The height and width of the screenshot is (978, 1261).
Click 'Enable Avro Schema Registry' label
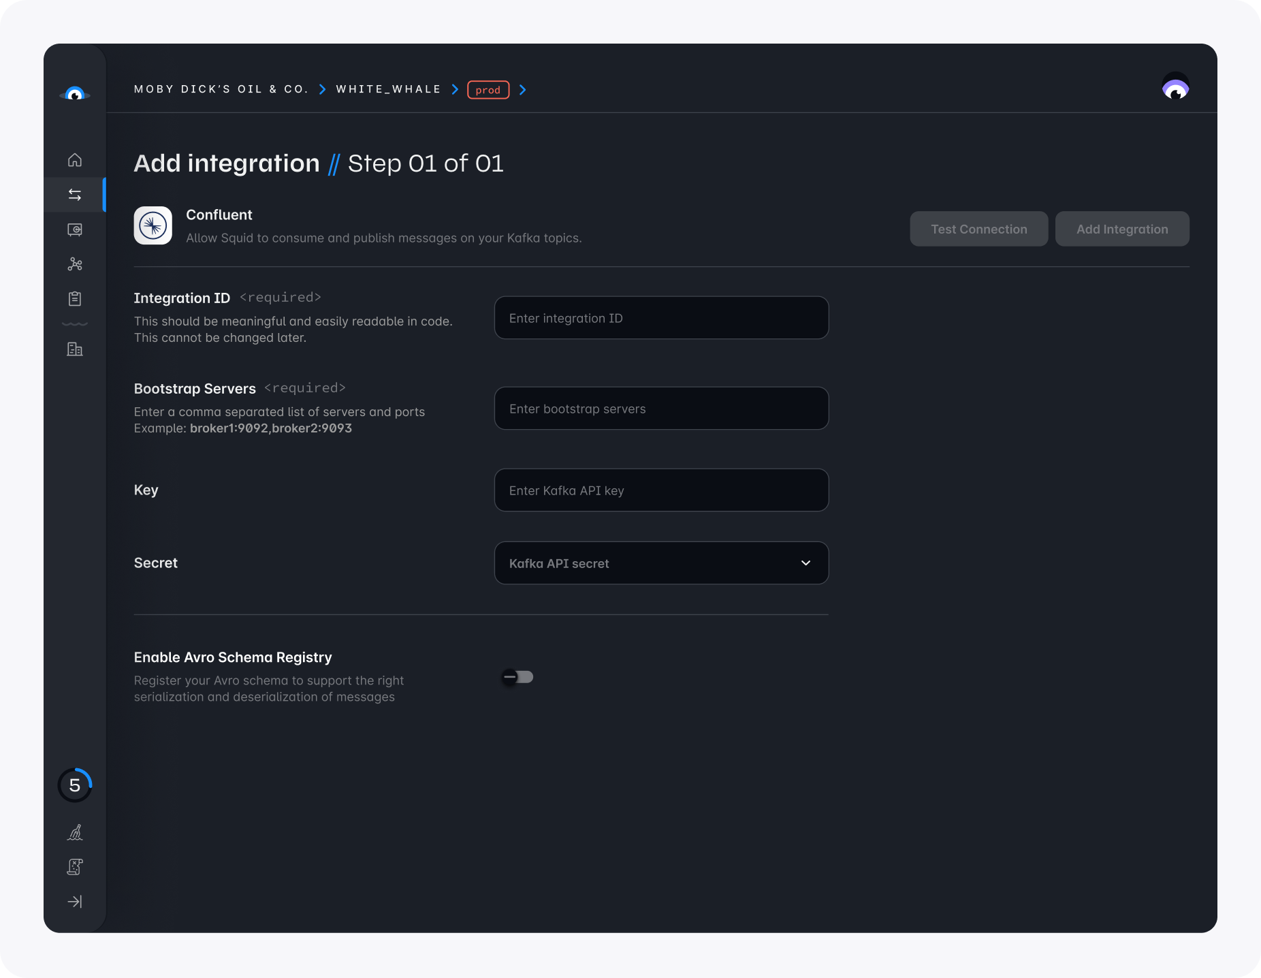[233, 657]
